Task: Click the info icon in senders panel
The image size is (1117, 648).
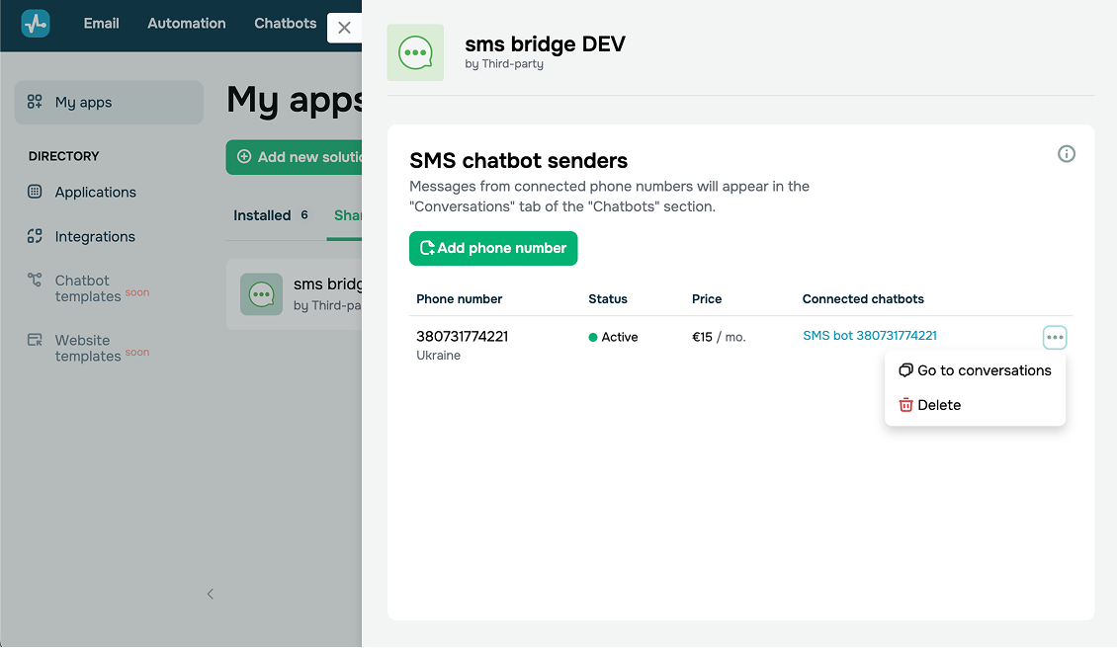Action: pyautogui.click(x=1067, y=154)
